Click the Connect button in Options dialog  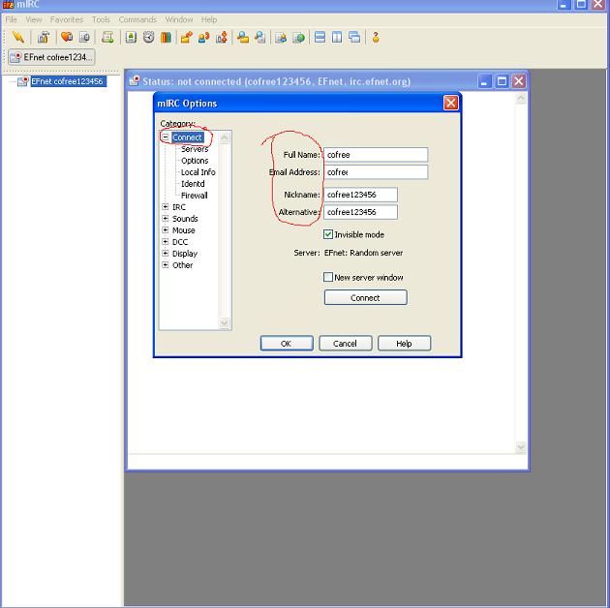tap(366, 297)
